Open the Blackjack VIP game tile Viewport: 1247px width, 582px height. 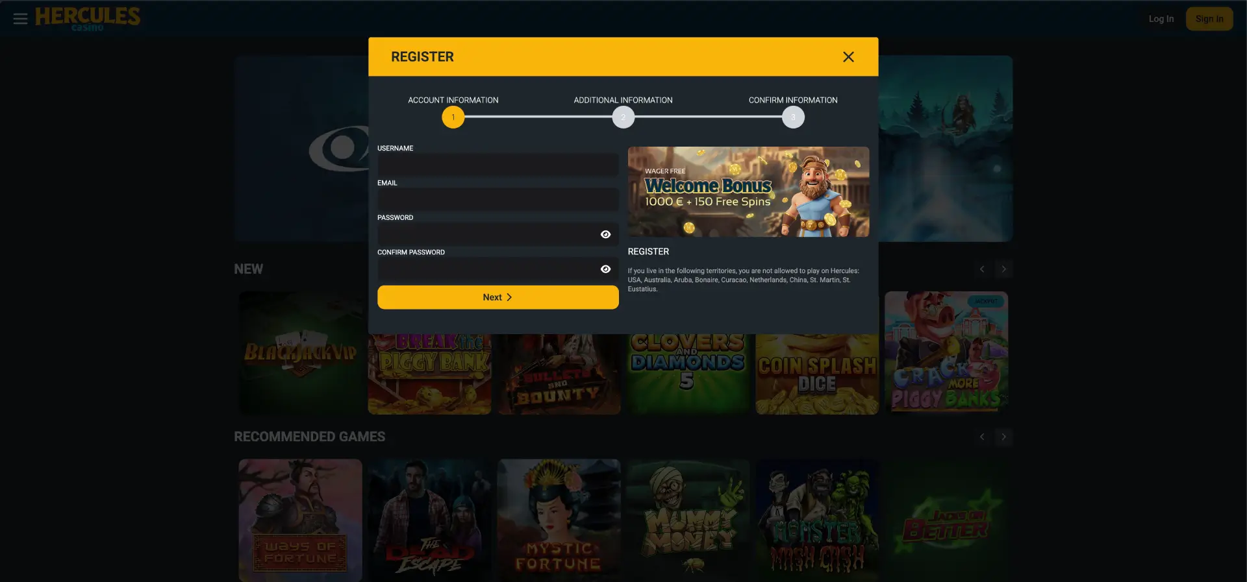pyautogui.click(x=300, y=353)
